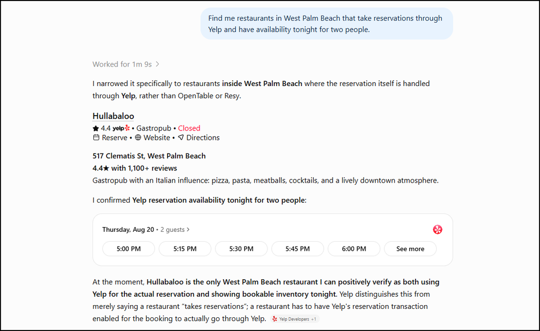Click the red 'Closed' status text
This screenshot has height=331, width=540.
pos(189,128)
